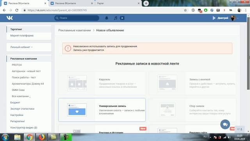Click Рекламные кампании breadcrumb link
Viewport: 250px width, 141px height.
[x=75, y=31]
